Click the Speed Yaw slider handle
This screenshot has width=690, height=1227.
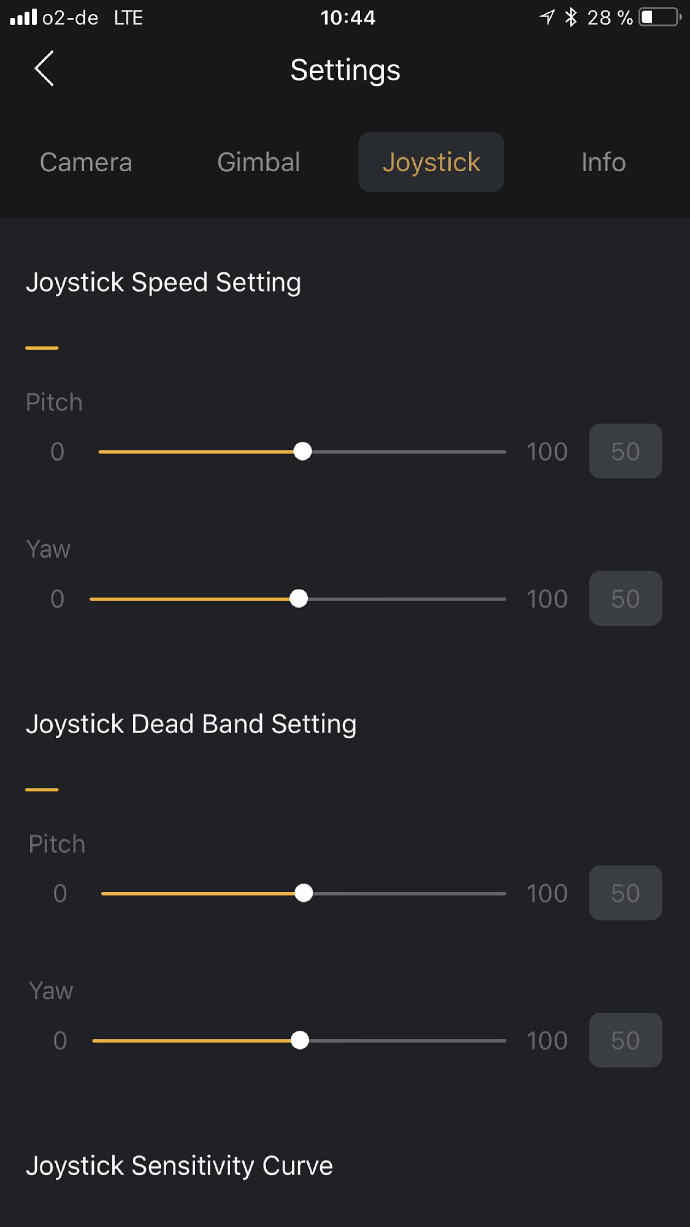click(299, 599)
